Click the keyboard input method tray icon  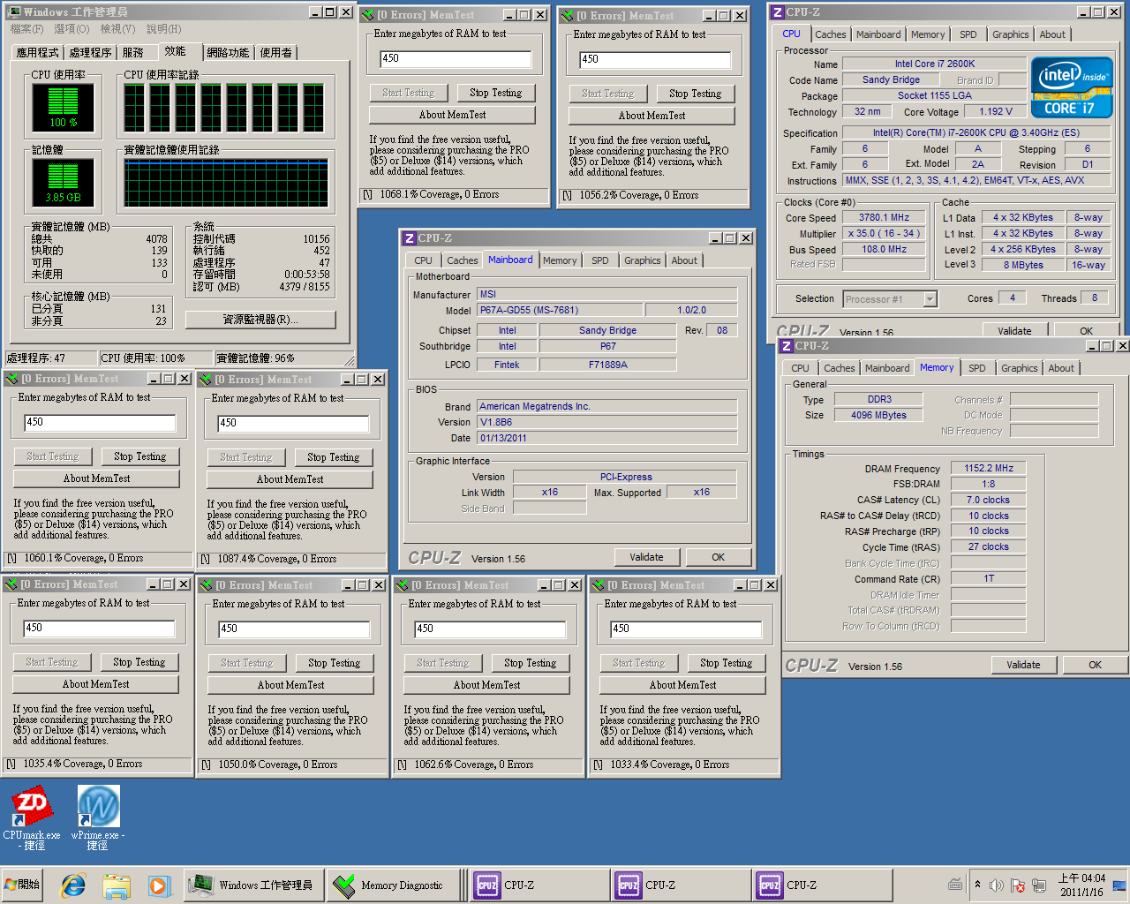955,885
